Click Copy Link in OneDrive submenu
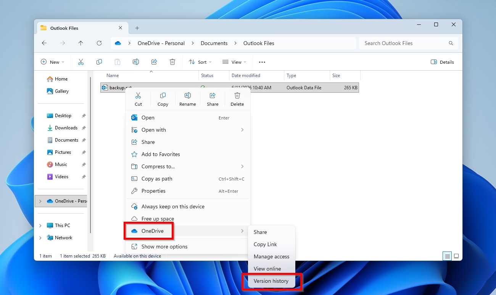This screenshot has height=295, width=496. coord(271,244)
